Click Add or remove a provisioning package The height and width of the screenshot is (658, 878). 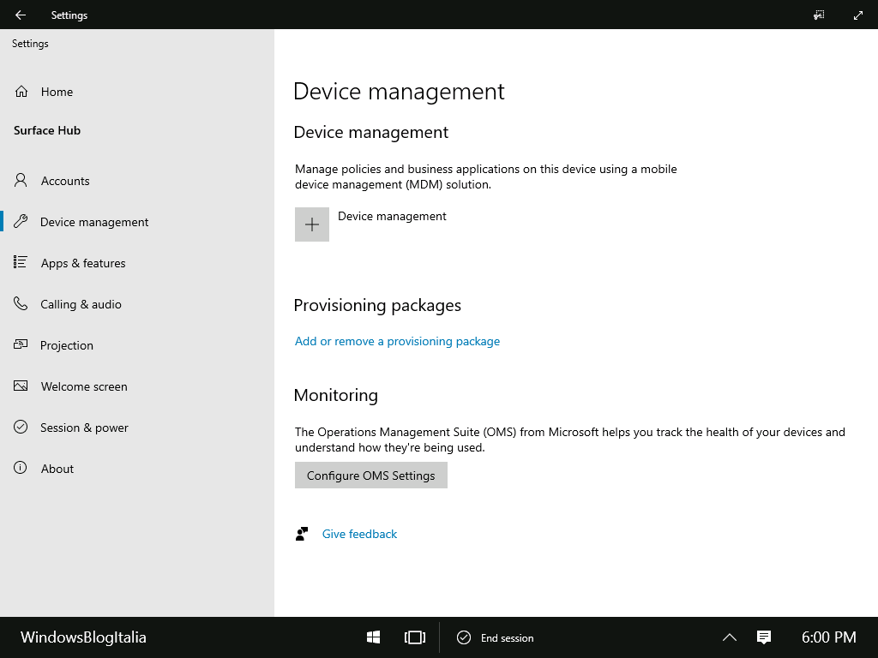[397, 341]
